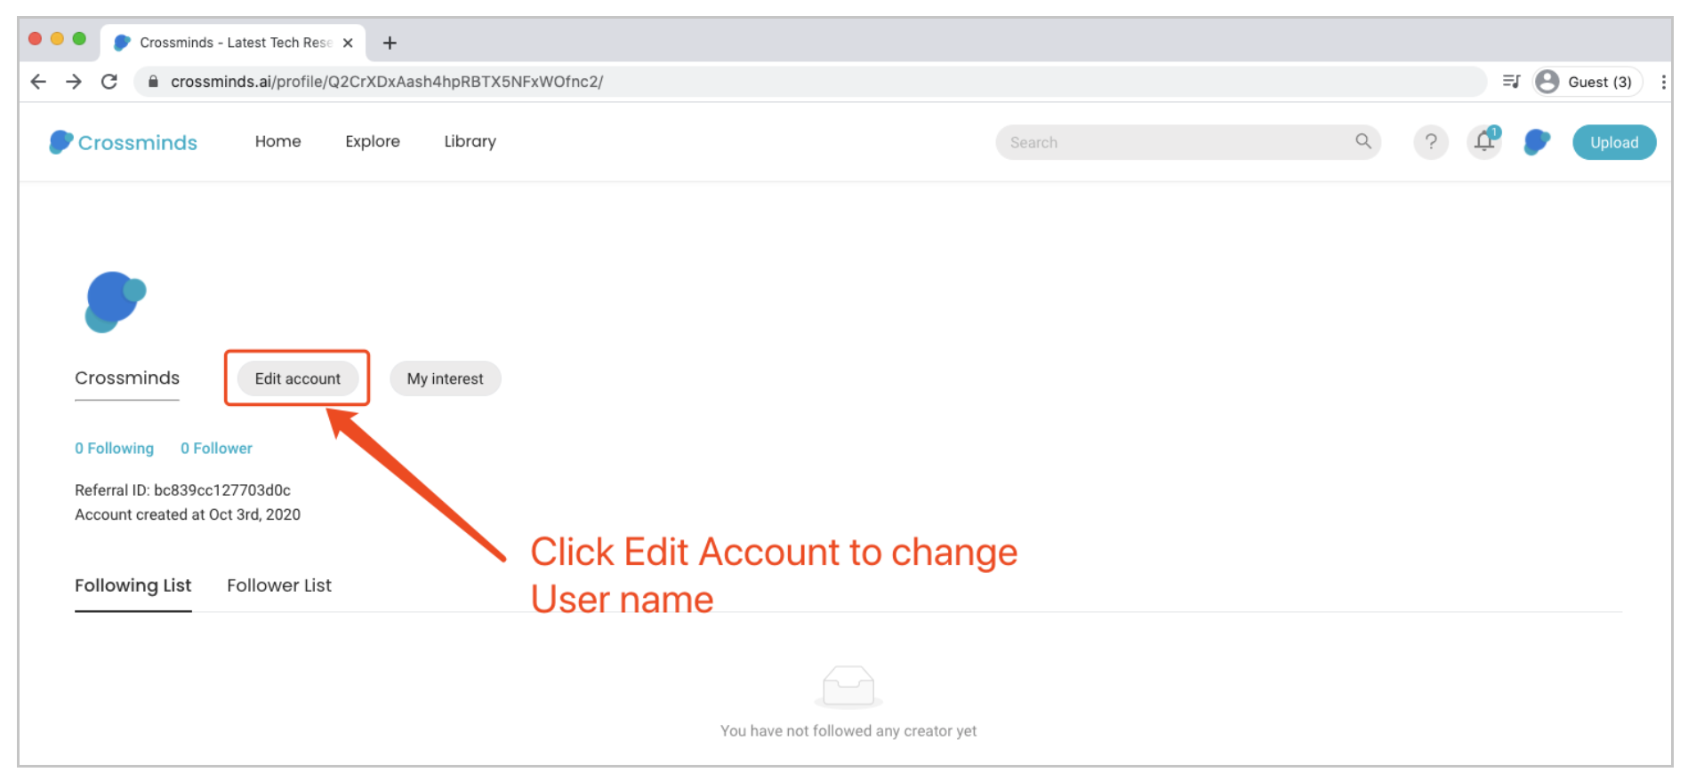Viewport: 1688px width, 780px height.
Task: Click the Edit account button
Action: coord(297,378)
